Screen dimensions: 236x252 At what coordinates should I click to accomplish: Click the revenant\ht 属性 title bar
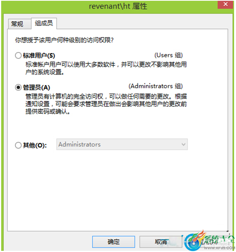pos(118,7)
